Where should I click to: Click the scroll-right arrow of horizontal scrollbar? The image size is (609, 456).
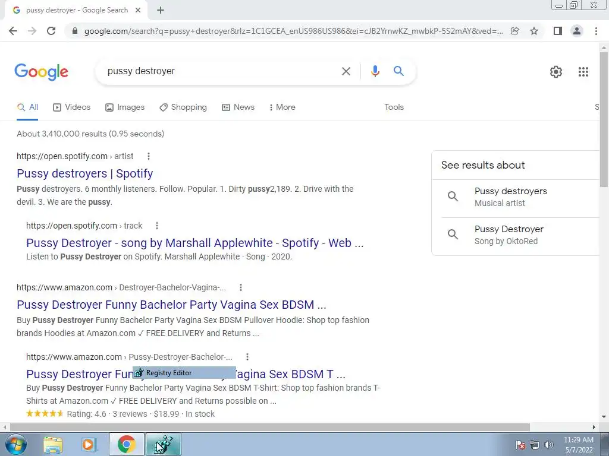[x=594, y=427]
